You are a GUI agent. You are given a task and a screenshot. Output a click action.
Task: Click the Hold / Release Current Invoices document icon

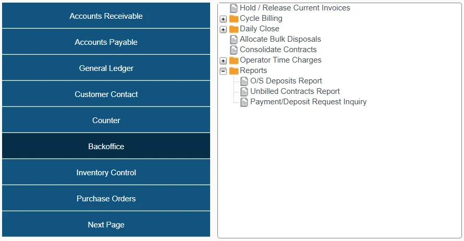234,8
